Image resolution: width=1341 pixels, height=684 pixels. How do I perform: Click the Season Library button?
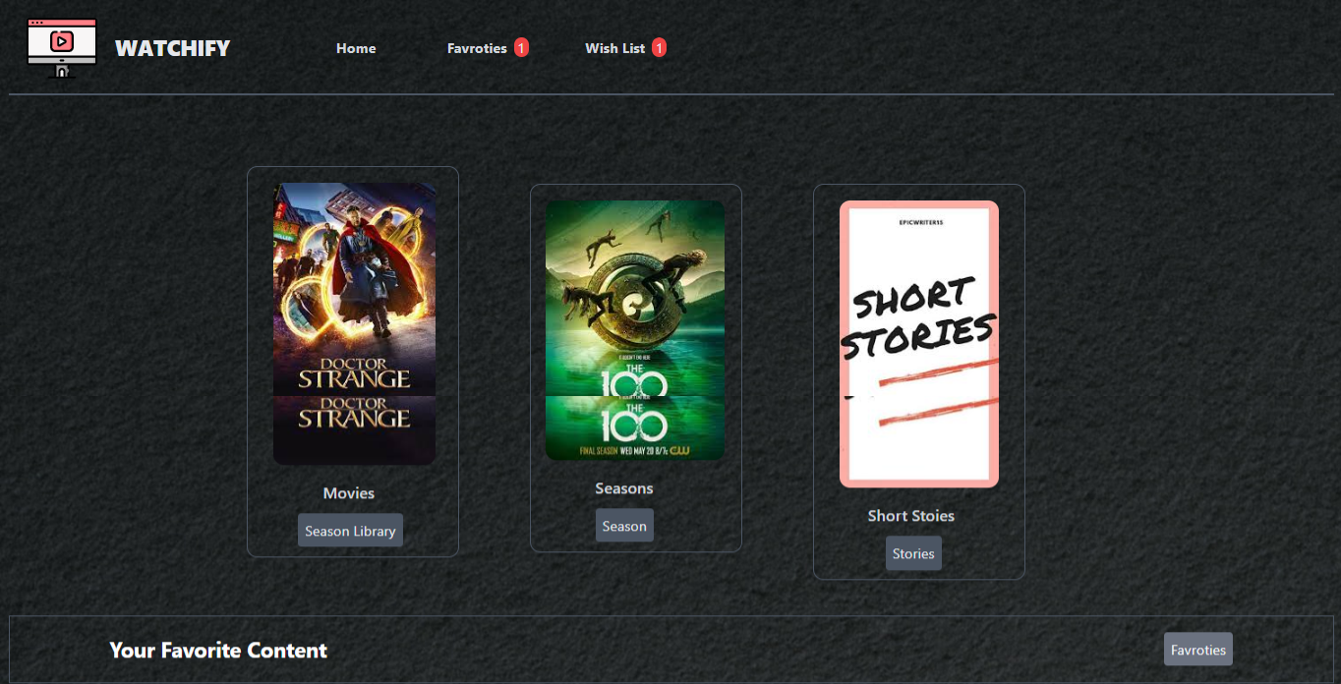350,531
